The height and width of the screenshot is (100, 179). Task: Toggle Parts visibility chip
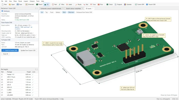[64, 12]
